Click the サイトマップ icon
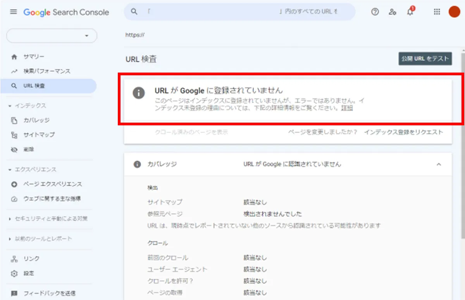The image size is (465, 300). 14,135
